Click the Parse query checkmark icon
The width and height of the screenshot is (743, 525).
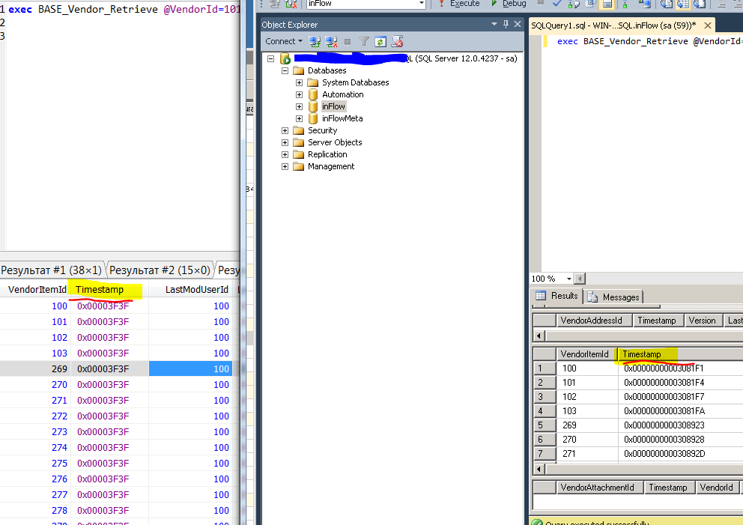pyautogui.click(x=557, y=4)
